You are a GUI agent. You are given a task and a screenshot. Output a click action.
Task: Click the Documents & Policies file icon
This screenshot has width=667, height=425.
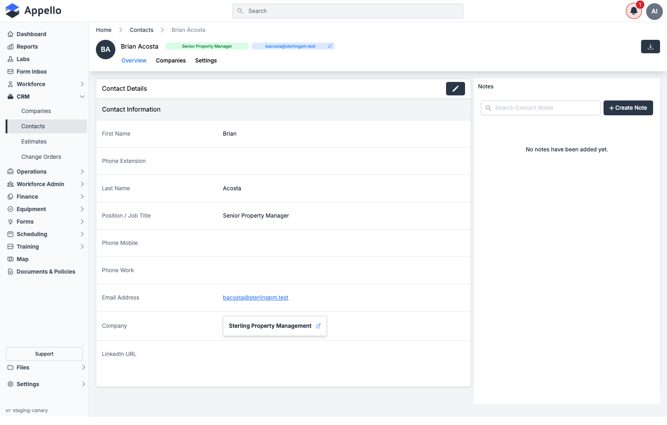10,272
